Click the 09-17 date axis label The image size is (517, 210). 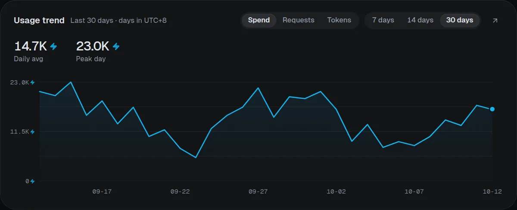pos(102,192)
